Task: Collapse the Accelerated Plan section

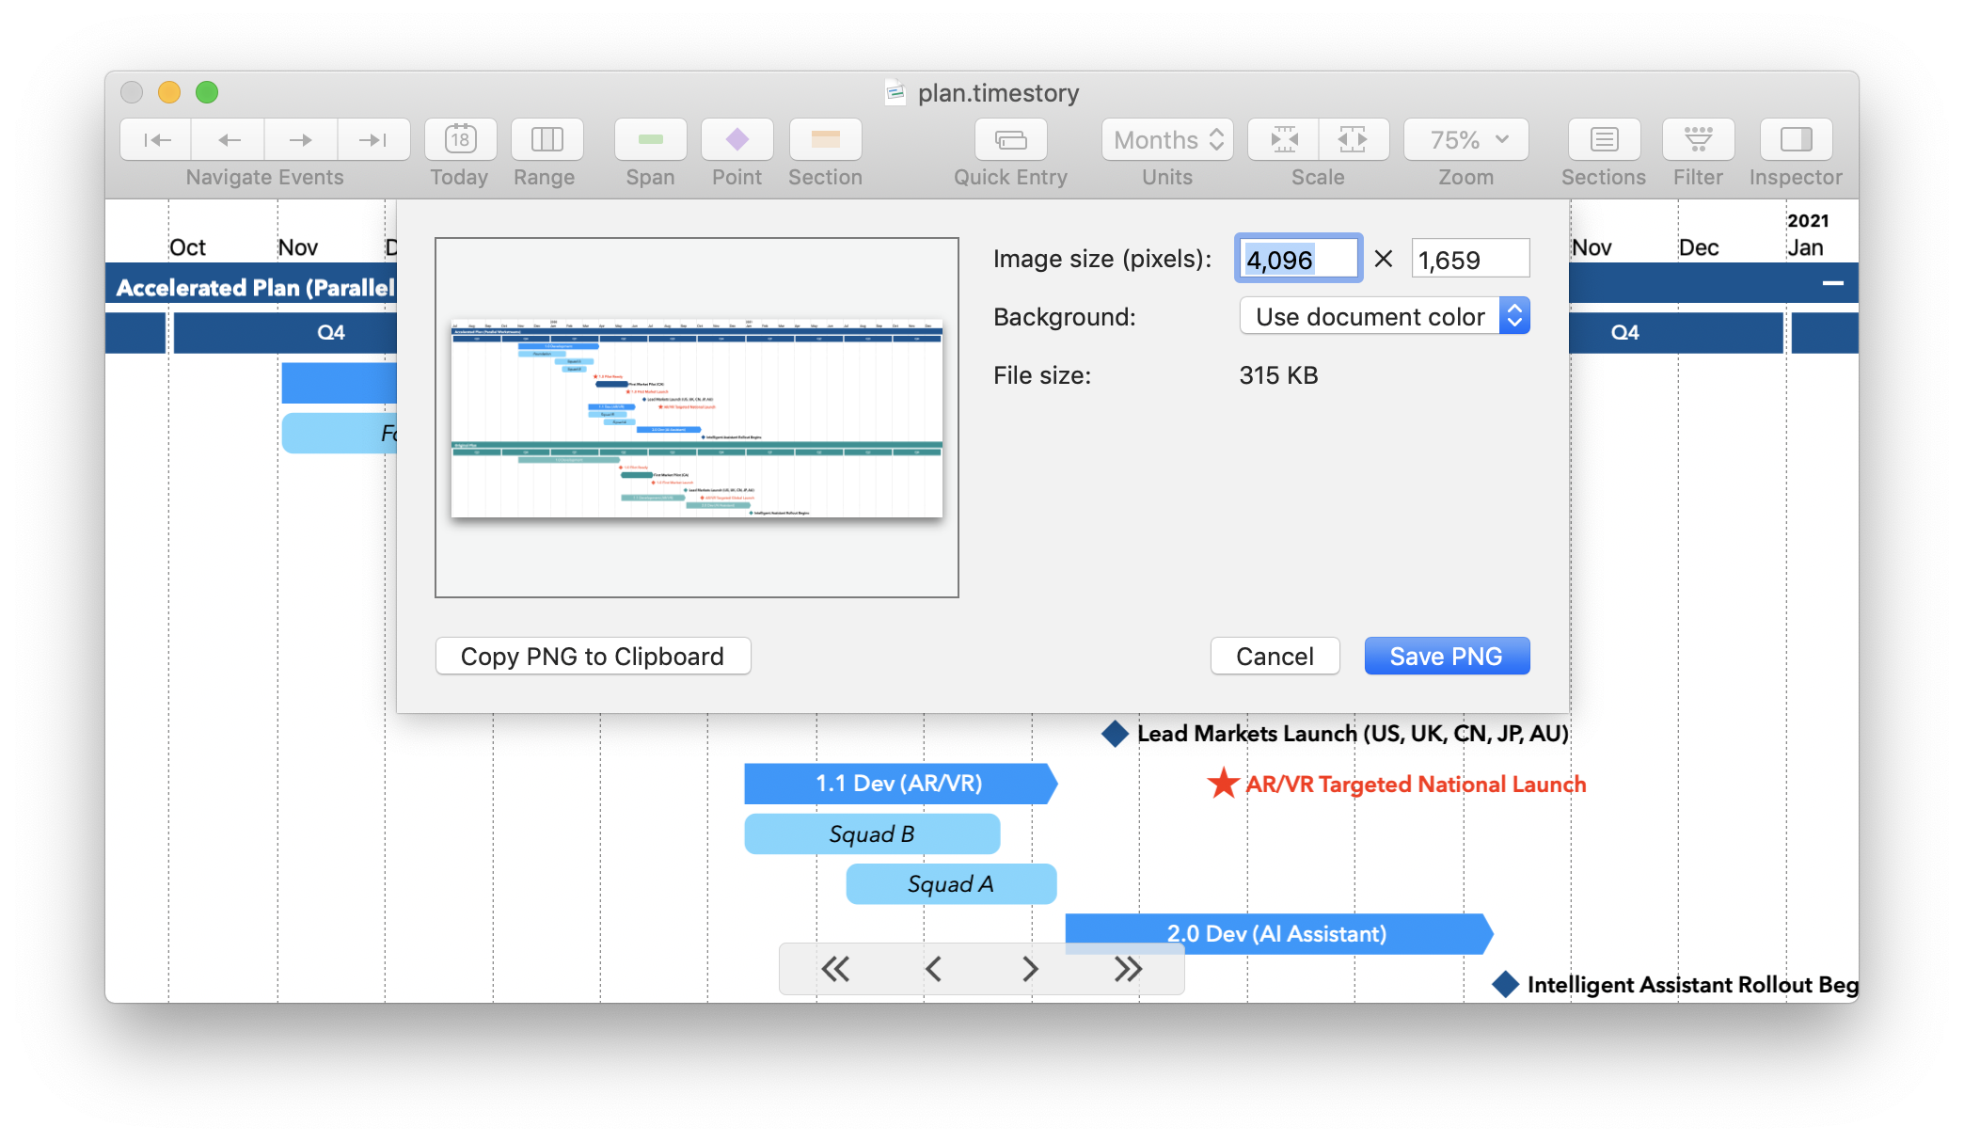Action: (1832, 281)
